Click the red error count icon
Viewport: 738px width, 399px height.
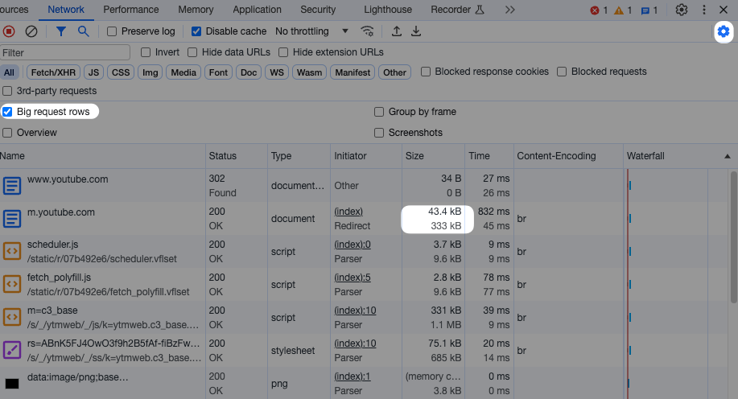[595, 10]
